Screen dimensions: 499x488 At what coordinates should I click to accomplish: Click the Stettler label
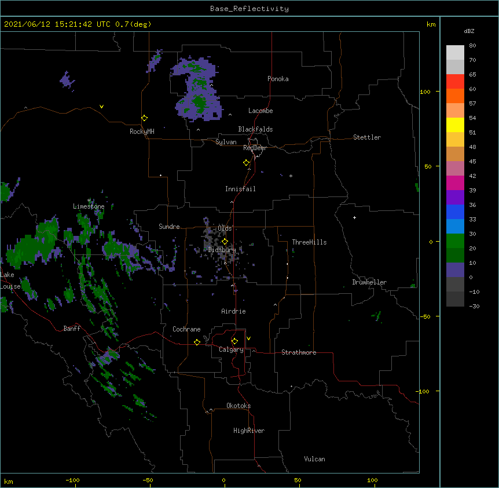coord(367,137)
